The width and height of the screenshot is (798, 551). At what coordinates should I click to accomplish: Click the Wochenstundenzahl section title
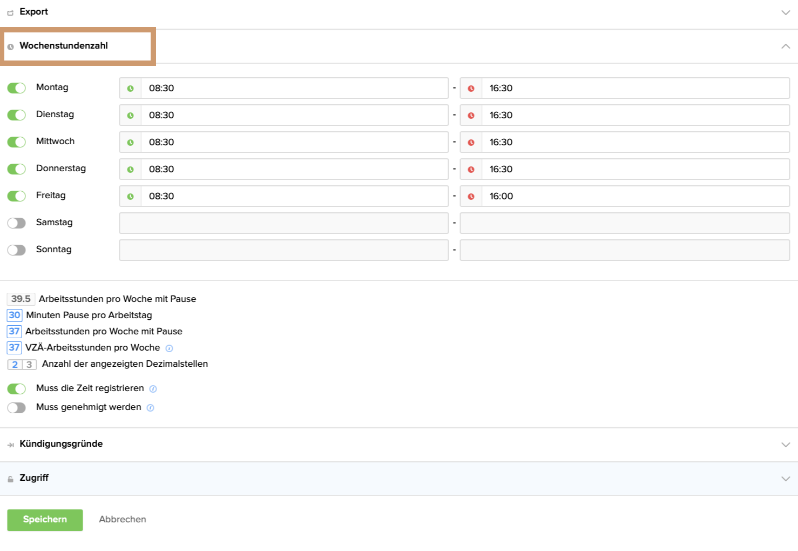64,46
